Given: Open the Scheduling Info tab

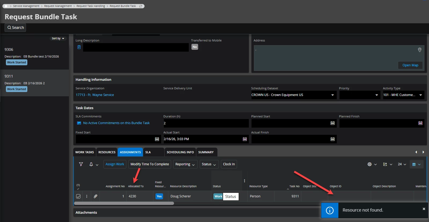Looking at the screenshot, I should point(180,152).
